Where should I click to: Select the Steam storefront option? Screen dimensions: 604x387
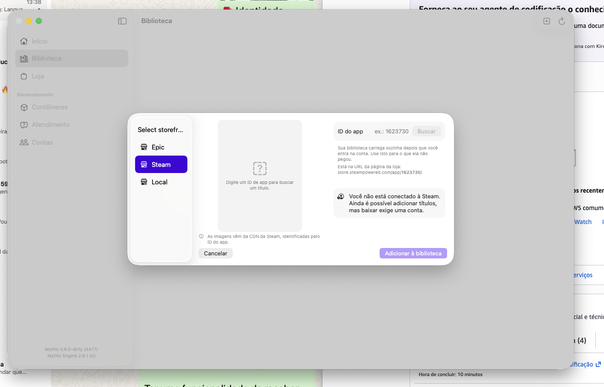coord(161,164)
